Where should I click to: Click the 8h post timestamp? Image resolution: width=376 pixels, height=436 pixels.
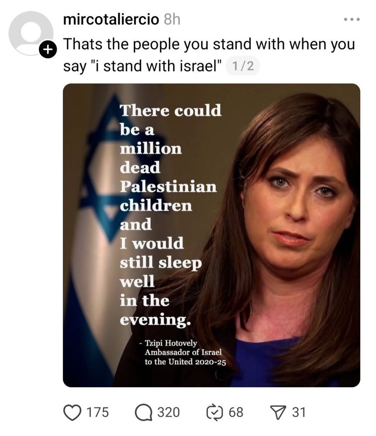coord(172,20)
